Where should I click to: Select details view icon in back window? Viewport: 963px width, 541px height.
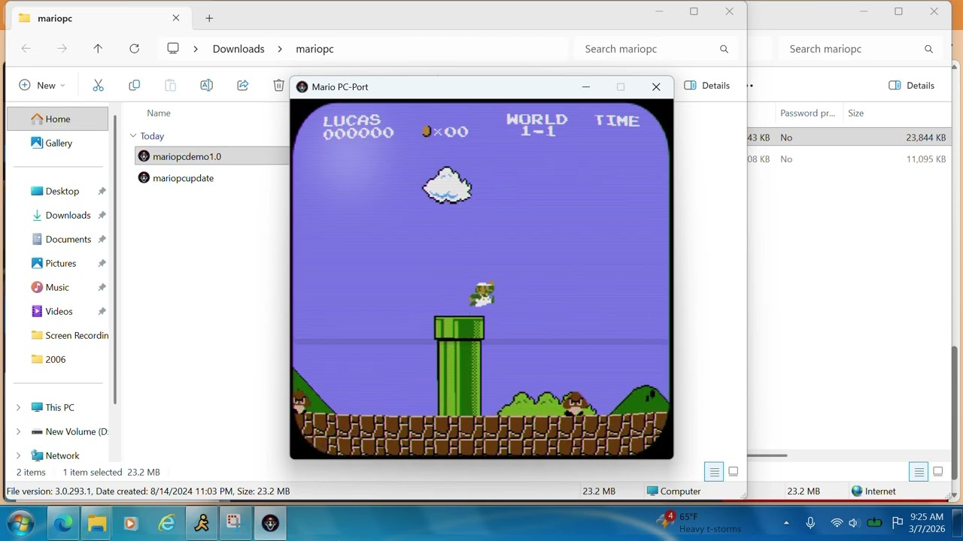coord(919,472)
